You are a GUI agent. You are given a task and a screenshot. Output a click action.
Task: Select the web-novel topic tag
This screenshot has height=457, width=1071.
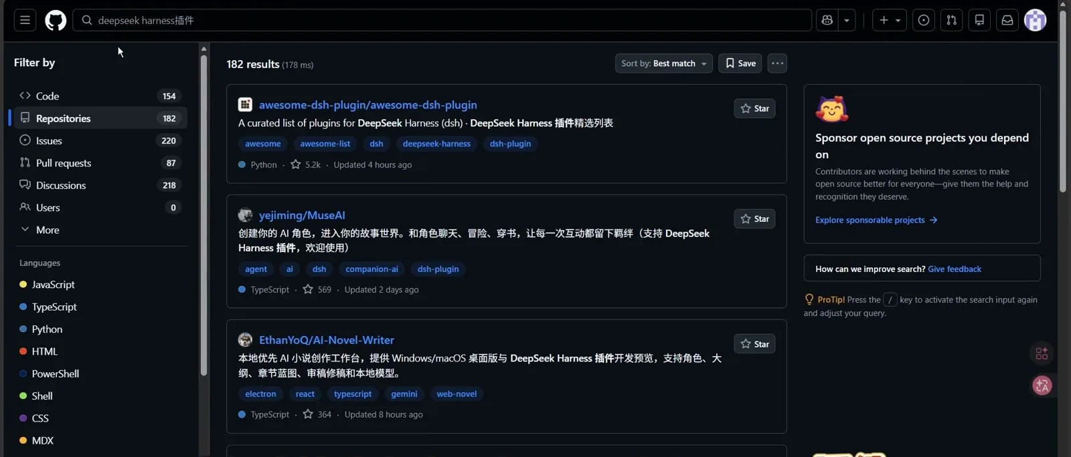(457, 394)
